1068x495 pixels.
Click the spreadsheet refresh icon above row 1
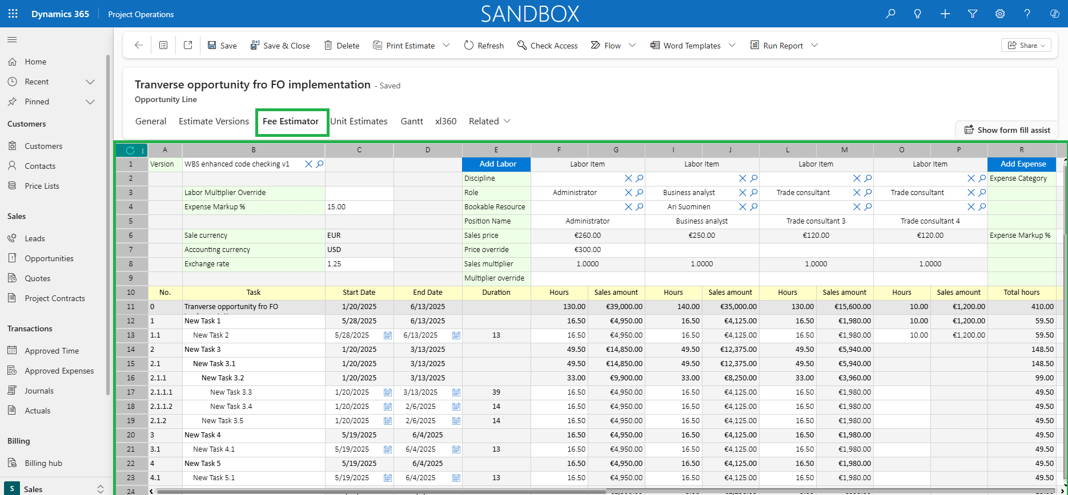(130, 151)
